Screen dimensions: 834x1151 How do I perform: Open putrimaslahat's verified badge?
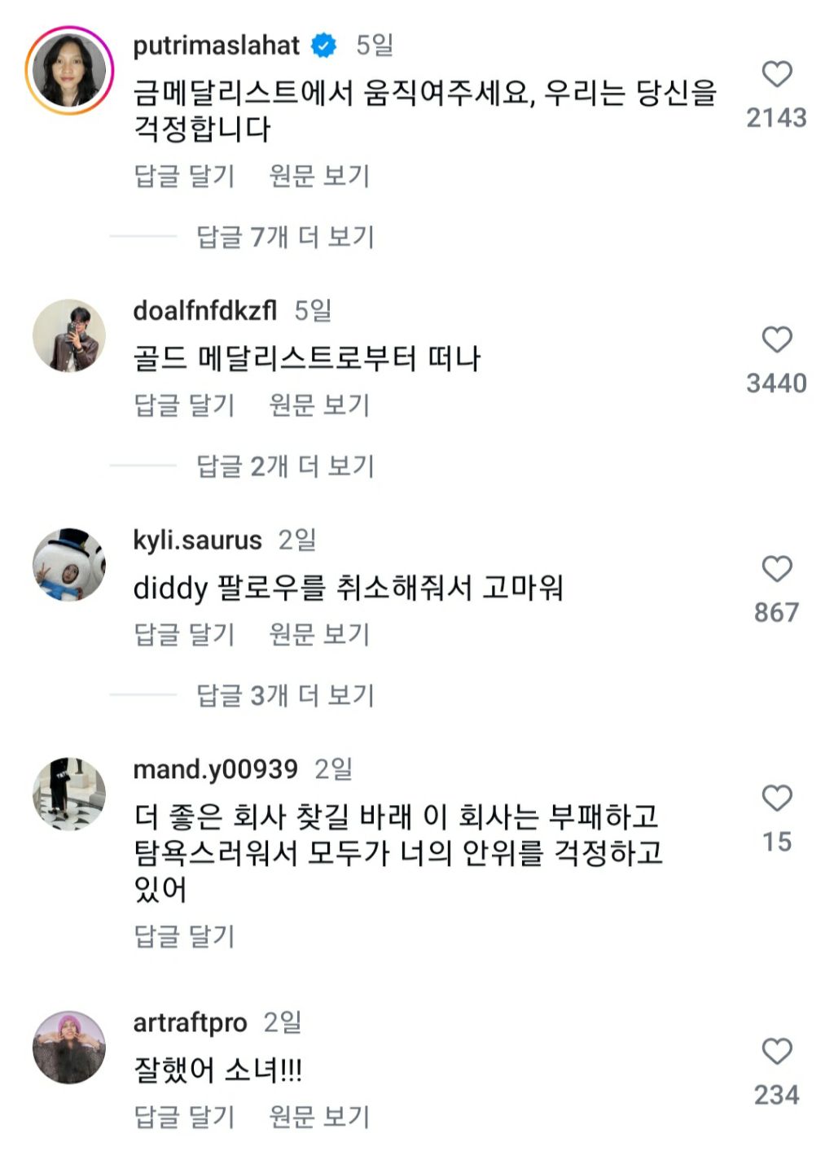pyautogui.click(x=324, y=46)
